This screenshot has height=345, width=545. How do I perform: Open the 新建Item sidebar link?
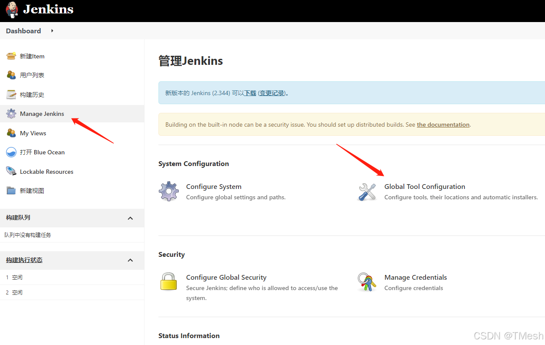[x=32, y=56]
